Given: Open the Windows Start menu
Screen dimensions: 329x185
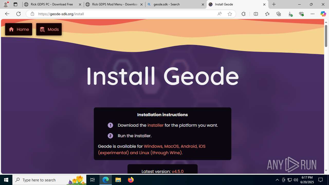Looking at the screenshot, I should click(6, 180).
